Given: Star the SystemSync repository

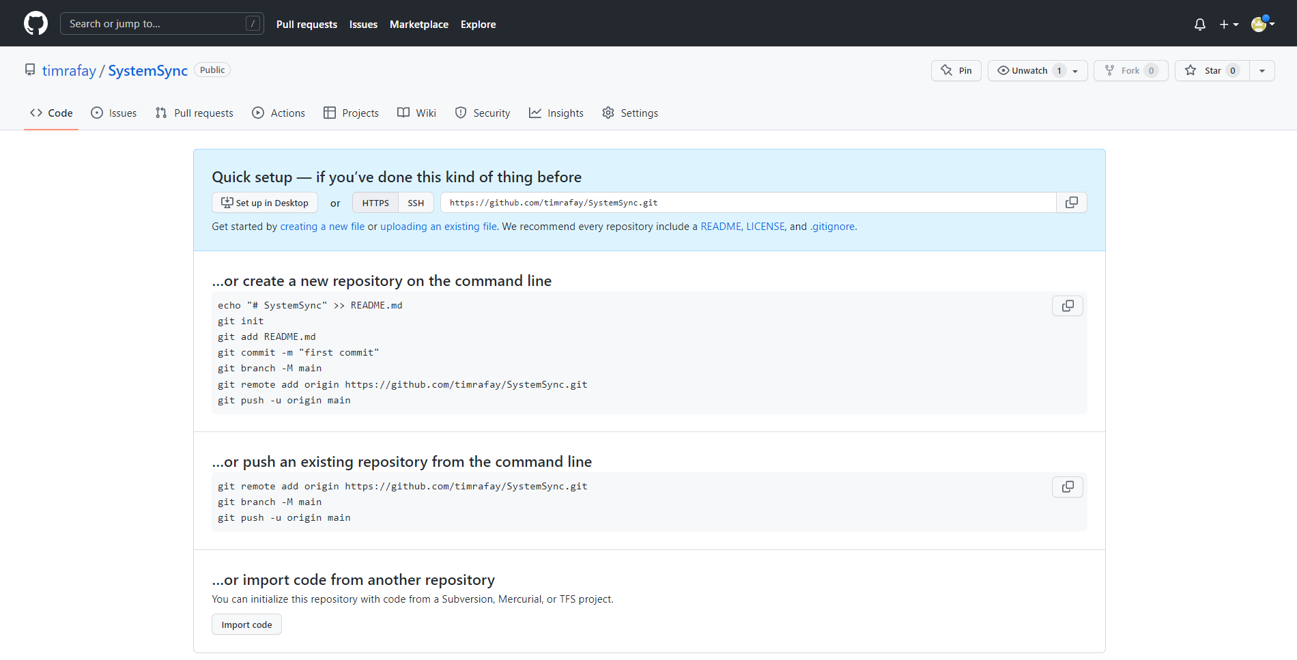Looking at the screenshot, I should pyautogui.click(x=1212, y=70).
